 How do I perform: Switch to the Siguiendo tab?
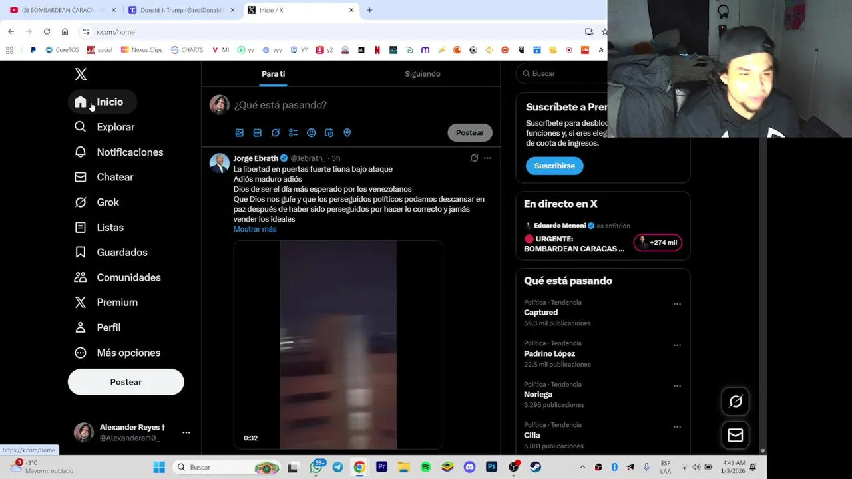(423, 74)
